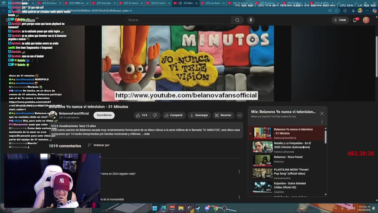Screen dimensions: 378x213
Task: Open more actions menu beside Recortar
Action: (x=239, y=115)
